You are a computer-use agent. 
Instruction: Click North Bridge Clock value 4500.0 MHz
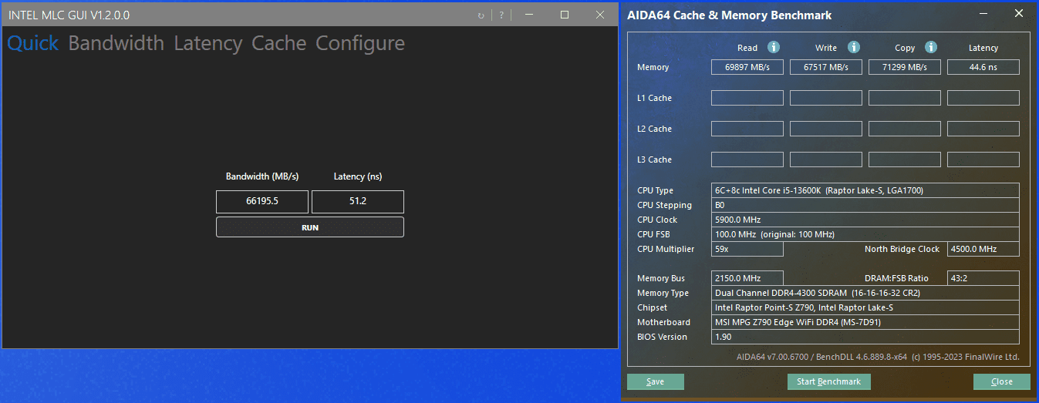(983, 249)
